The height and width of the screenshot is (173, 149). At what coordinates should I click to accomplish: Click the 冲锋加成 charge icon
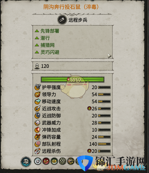coord(37,130)
